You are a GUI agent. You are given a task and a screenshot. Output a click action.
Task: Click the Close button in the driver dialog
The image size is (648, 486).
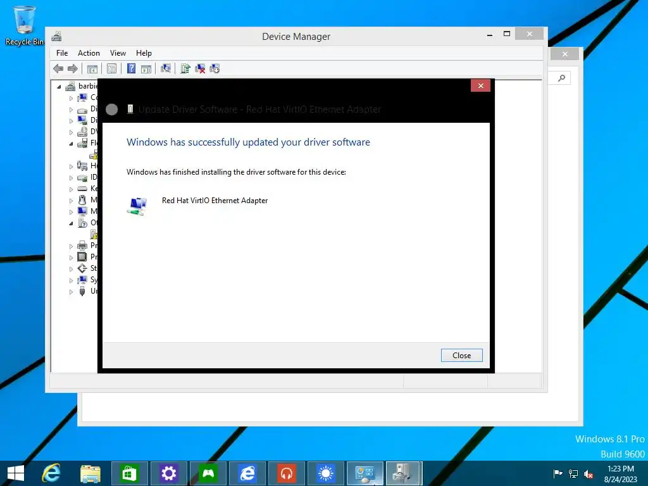[x=461, y=356]
